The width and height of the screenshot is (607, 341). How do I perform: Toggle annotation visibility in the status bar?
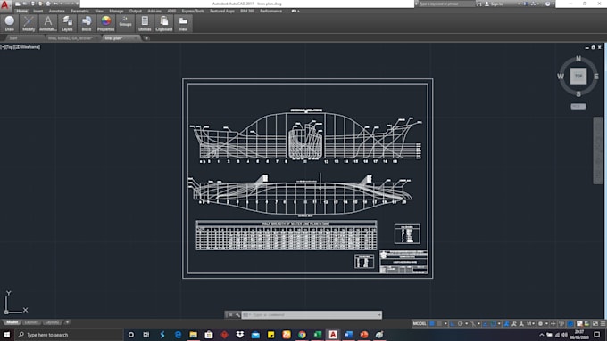(x=506, y=323)
